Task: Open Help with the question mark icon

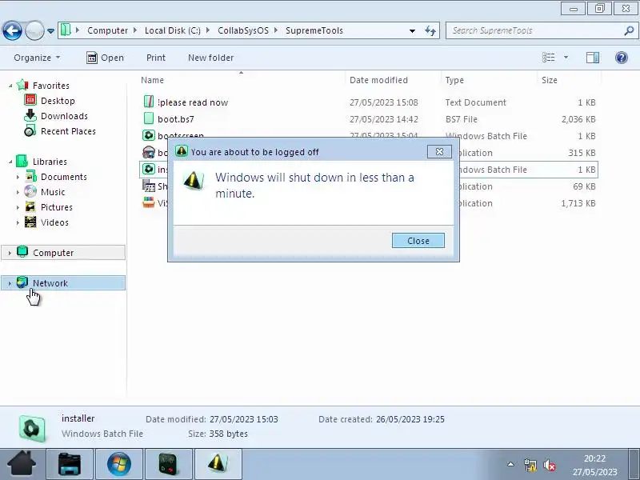Action: click(x=622, y=58)
